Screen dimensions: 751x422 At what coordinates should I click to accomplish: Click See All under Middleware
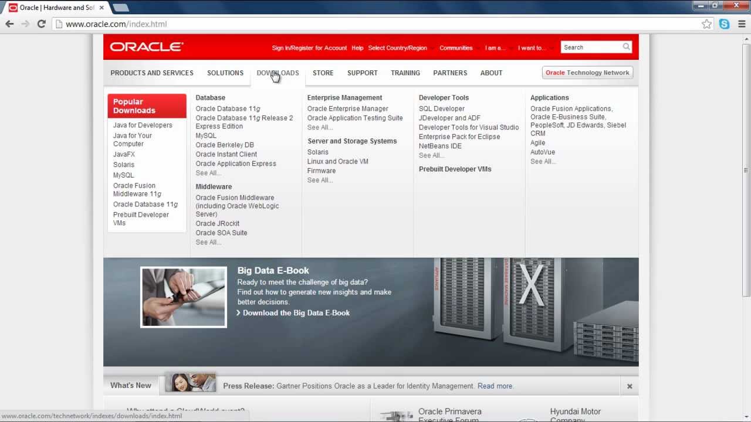(x=208, y=242)
